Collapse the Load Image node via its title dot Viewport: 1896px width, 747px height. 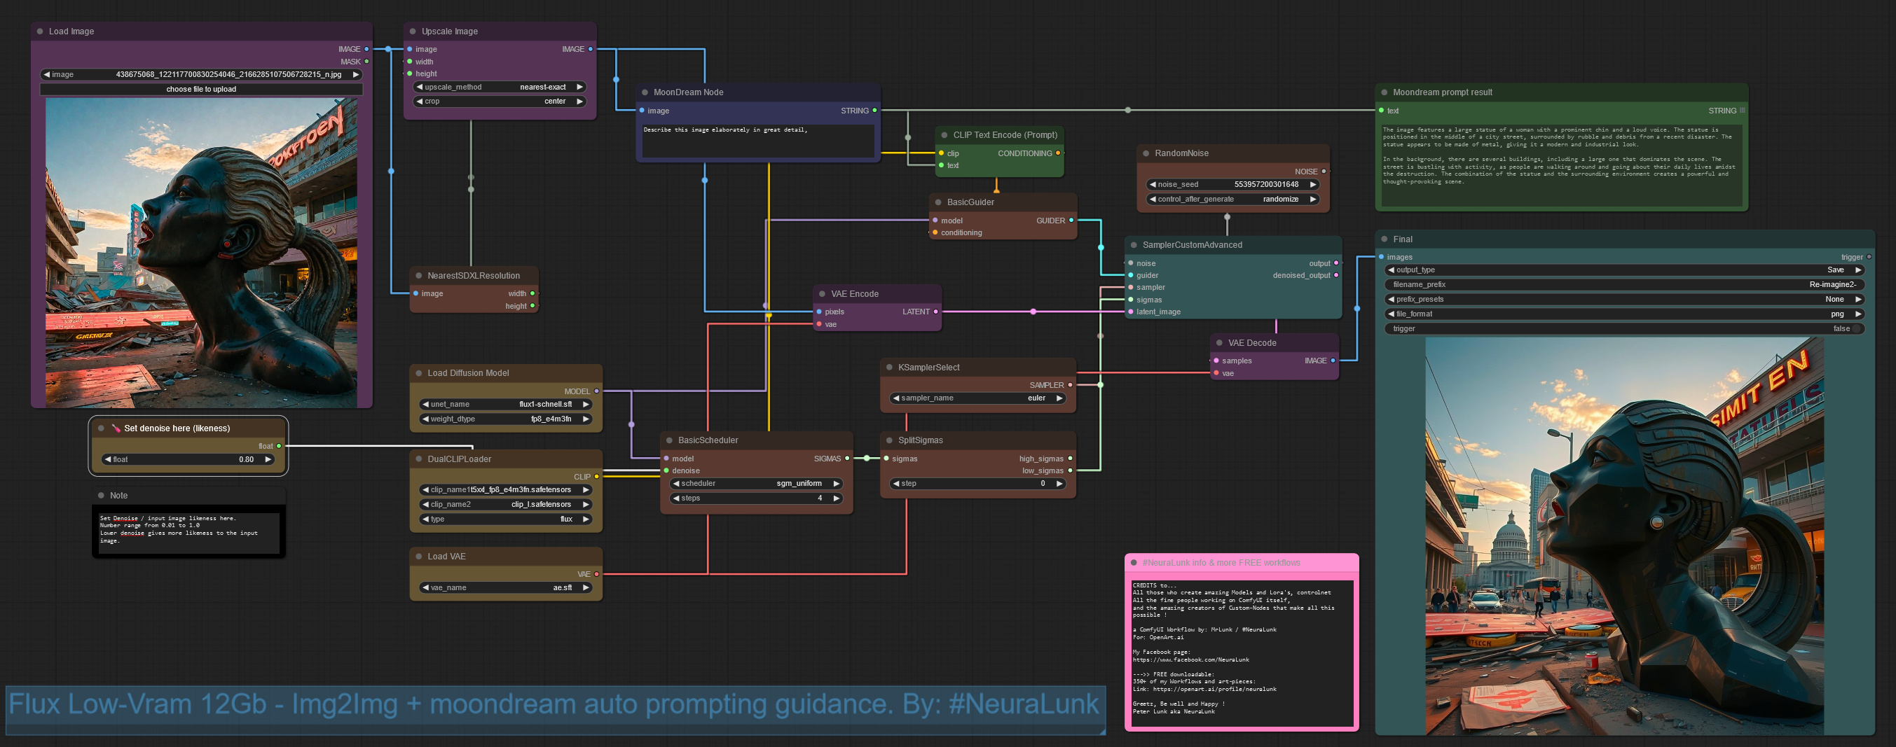click(x=40, y=32)
